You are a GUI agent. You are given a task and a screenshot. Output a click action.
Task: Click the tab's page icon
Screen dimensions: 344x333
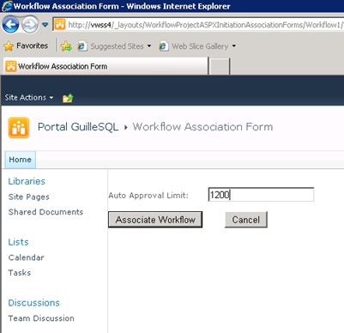click(10, 66)
